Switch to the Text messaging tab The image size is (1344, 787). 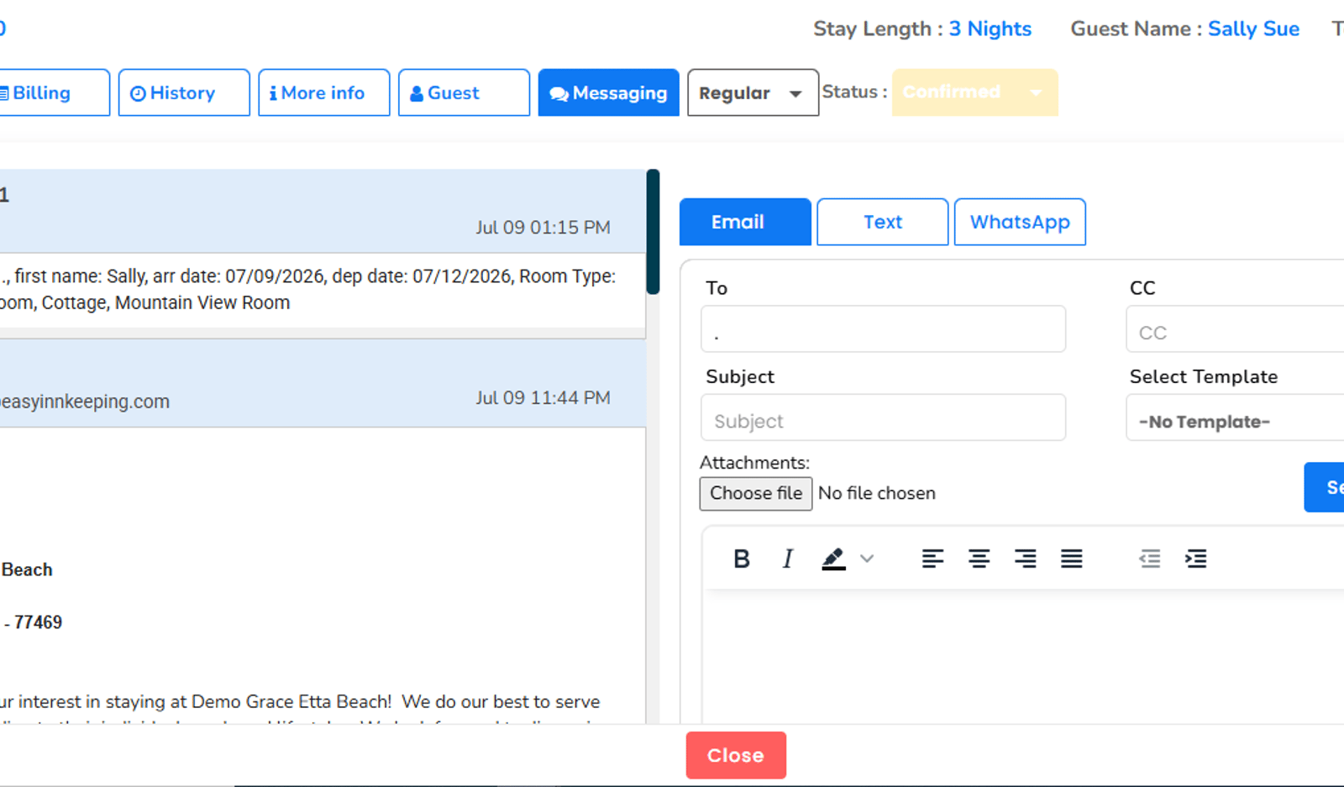click(x=882, y=222)
